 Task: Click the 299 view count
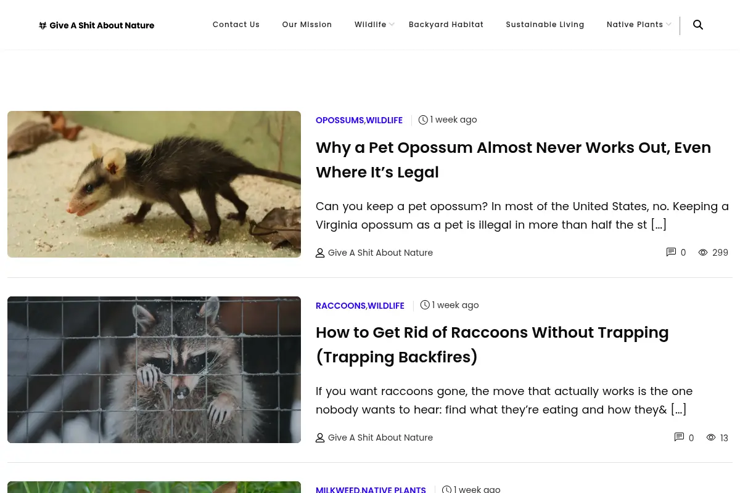coord(720,253)
